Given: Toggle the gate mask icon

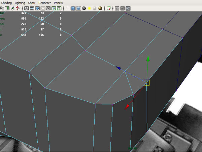Looking at the screenshot, I should 43,8.
